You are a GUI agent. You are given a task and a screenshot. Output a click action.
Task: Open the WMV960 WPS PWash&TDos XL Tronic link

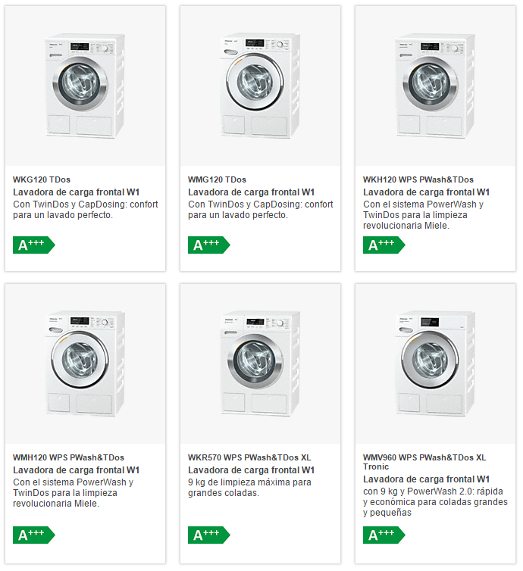tap(424, 462)
